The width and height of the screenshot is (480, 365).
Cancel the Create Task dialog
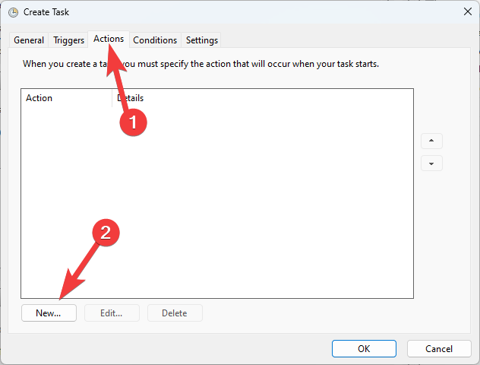pyautogui.click(x=439, y=349)
